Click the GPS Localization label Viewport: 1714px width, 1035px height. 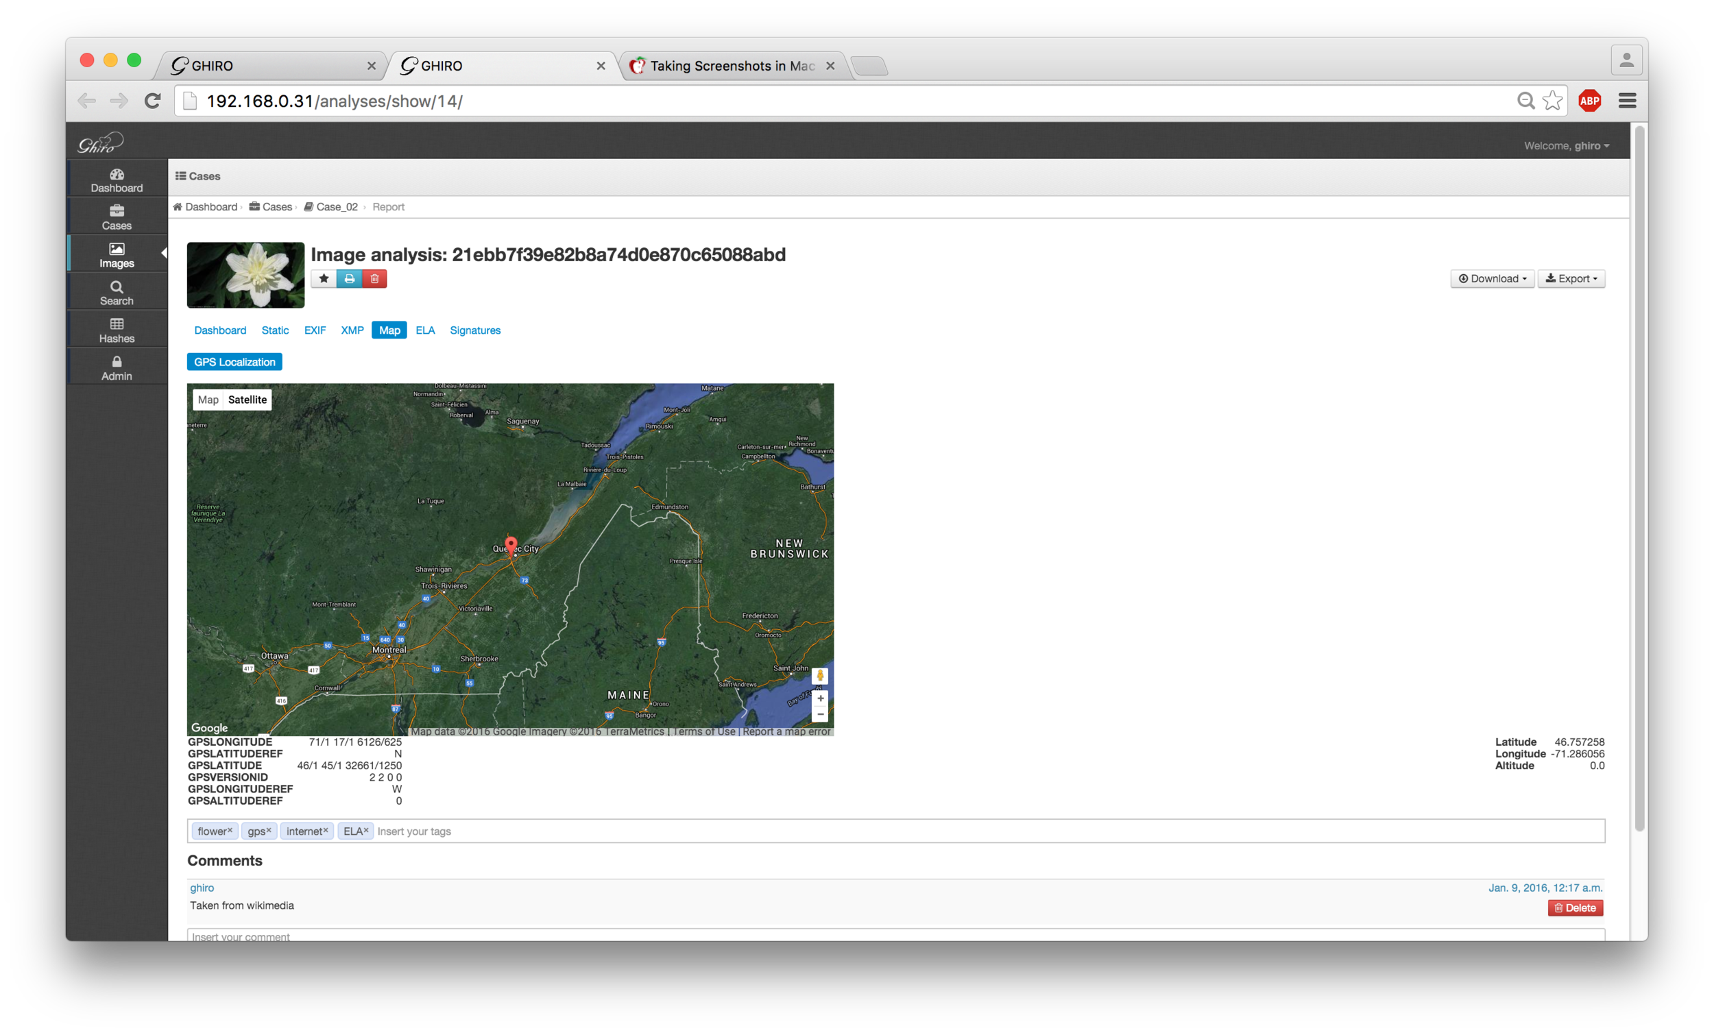pos(234,362)
